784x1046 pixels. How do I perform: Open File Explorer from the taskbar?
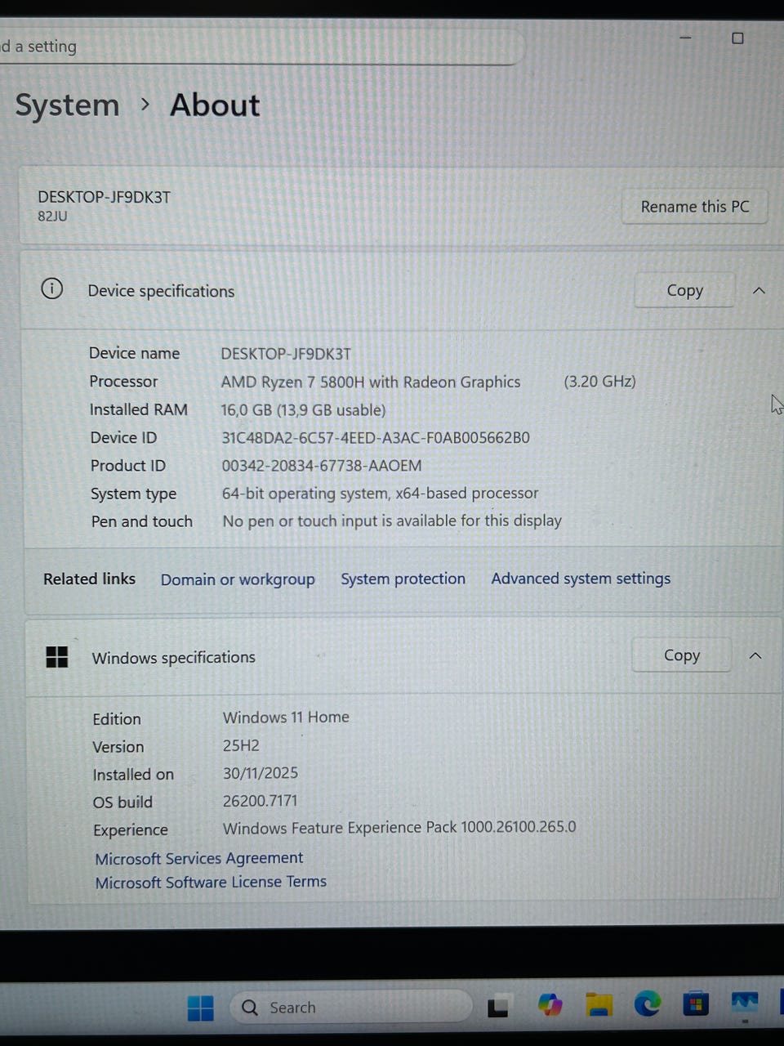click(599, 1004)
